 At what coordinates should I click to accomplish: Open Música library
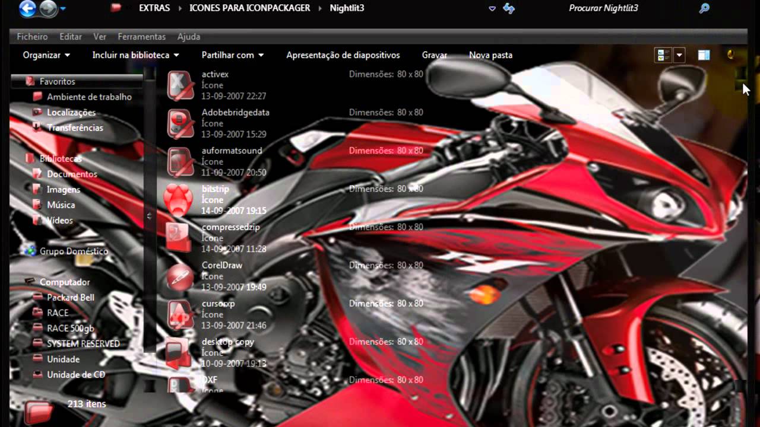click(x=61, y=205)
